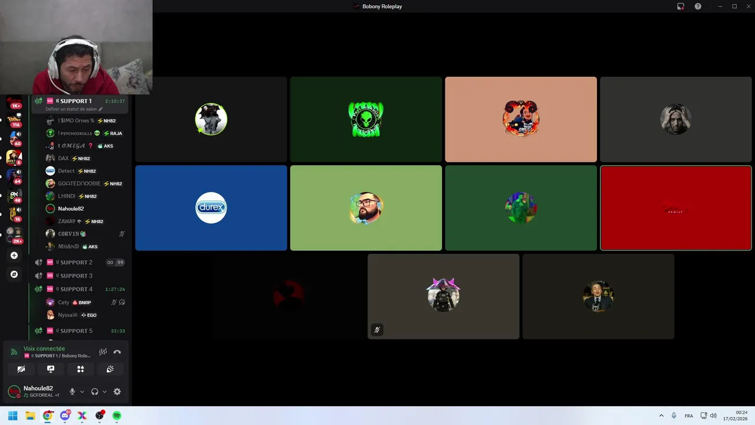The image size is (755, 425).
Task: Disconnect from the voice channel
Action: 117,352
